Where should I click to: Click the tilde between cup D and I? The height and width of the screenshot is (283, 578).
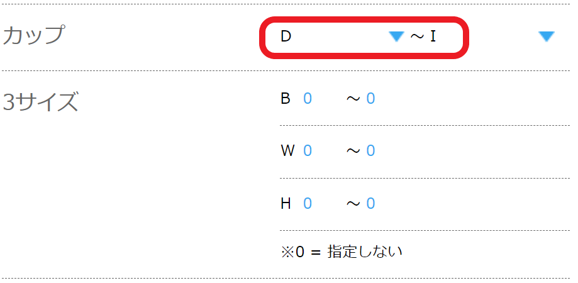point(418,36)
